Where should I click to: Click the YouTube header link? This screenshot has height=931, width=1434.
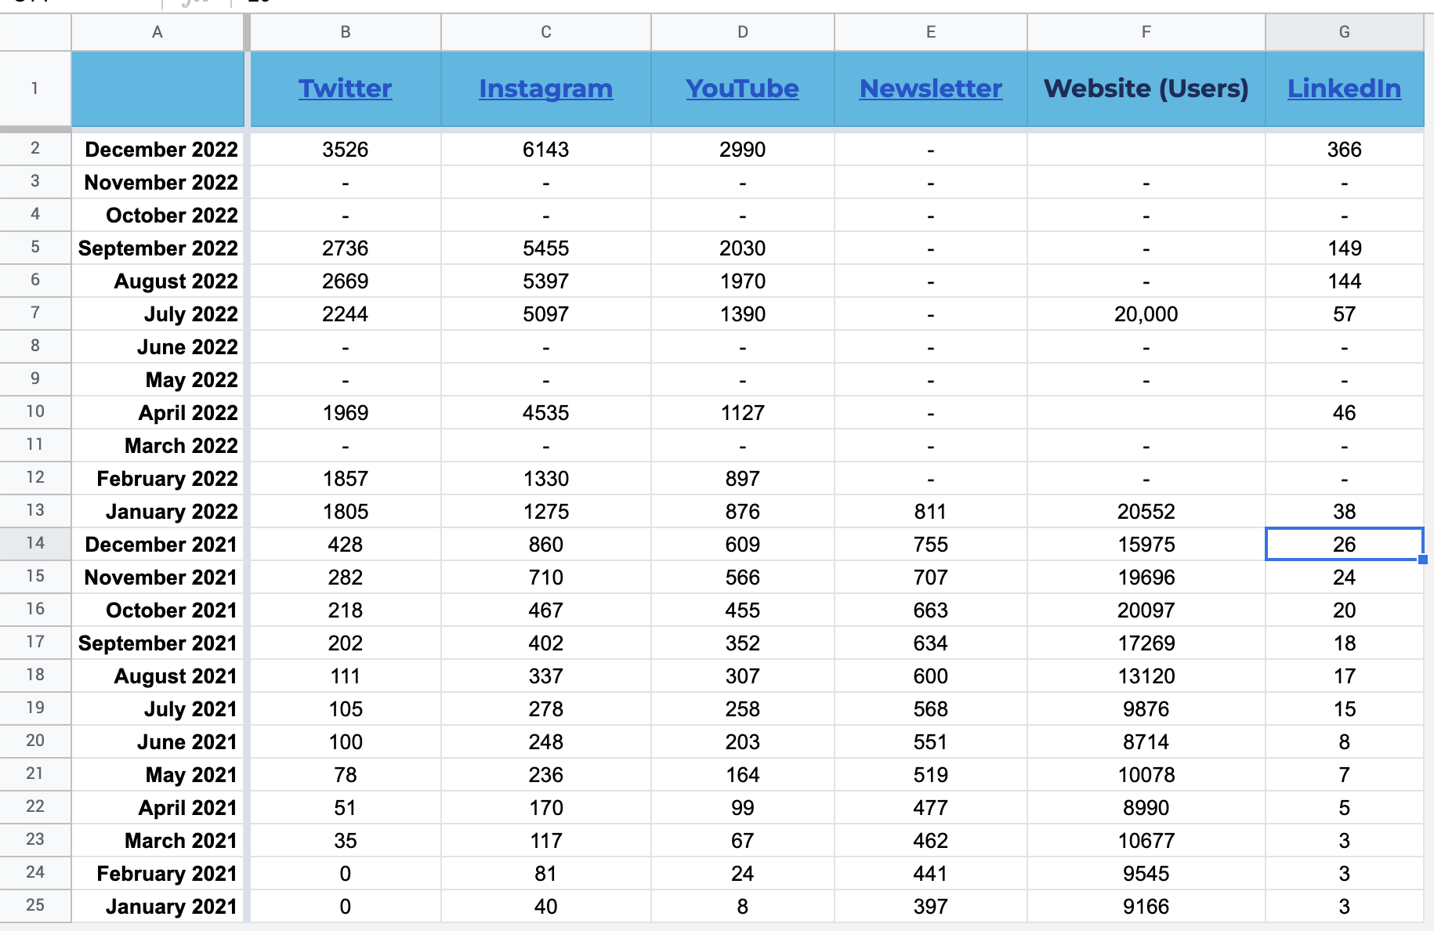click(742, 89)
